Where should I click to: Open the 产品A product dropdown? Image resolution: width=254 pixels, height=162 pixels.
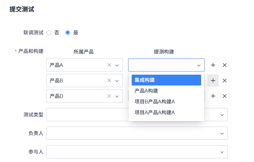point(117,65)
